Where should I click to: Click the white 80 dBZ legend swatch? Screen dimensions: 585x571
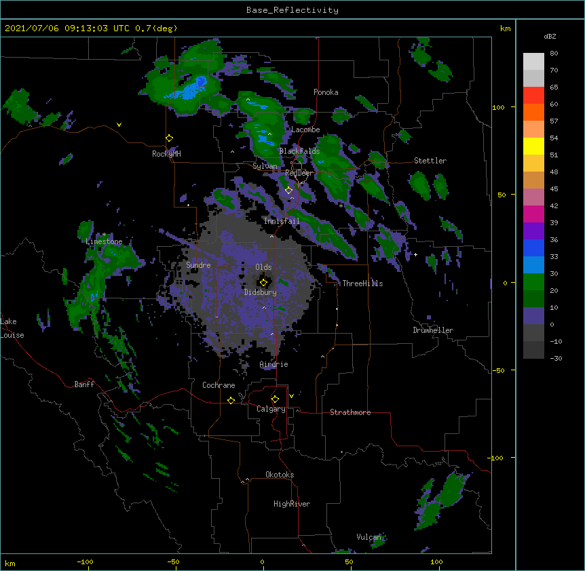point(533,62)
